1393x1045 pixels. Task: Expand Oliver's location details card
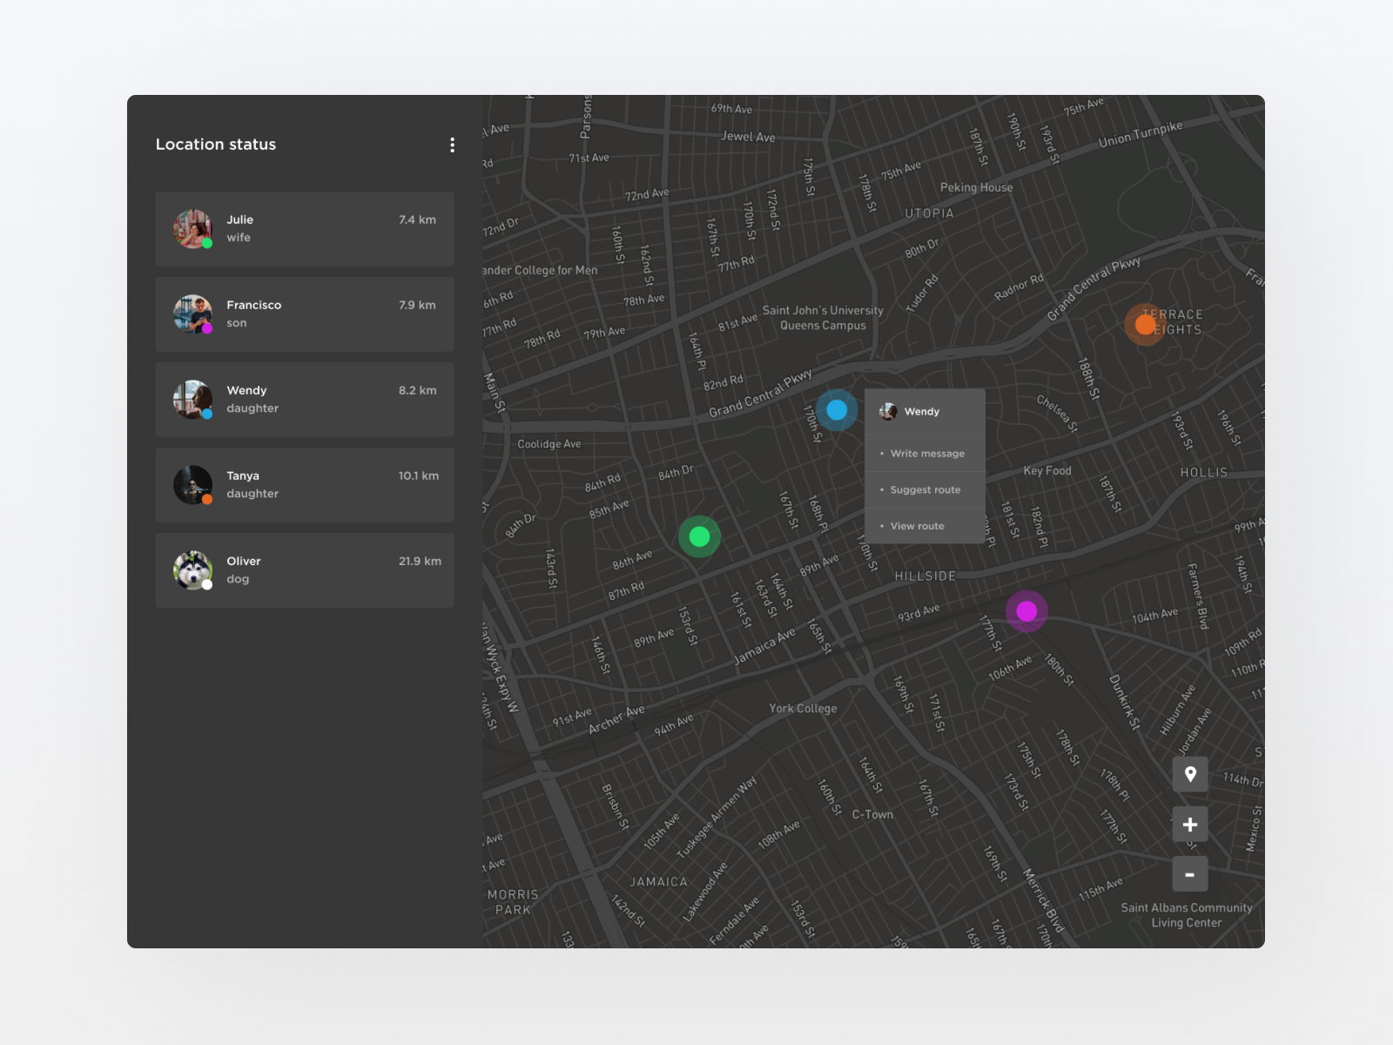pyautogui.click(x=305, y=570)
